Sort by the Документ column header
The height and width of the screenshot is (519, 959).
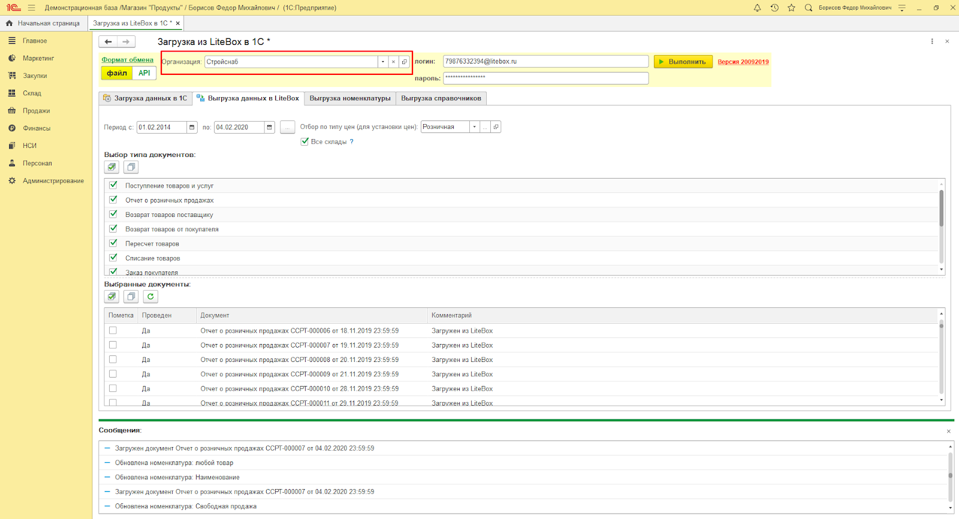pyautogui.click(x=312, y=315)
